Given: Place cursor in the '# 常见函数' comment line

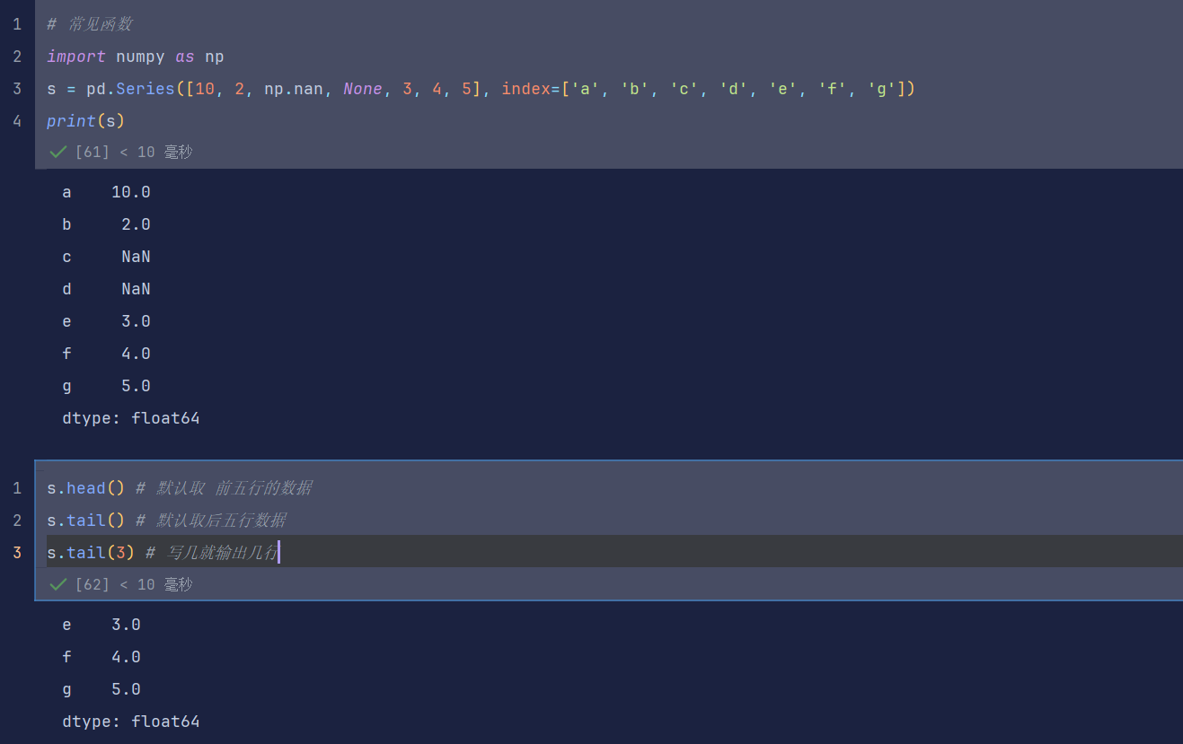Looking at the screenshot, I should [90, 24].
